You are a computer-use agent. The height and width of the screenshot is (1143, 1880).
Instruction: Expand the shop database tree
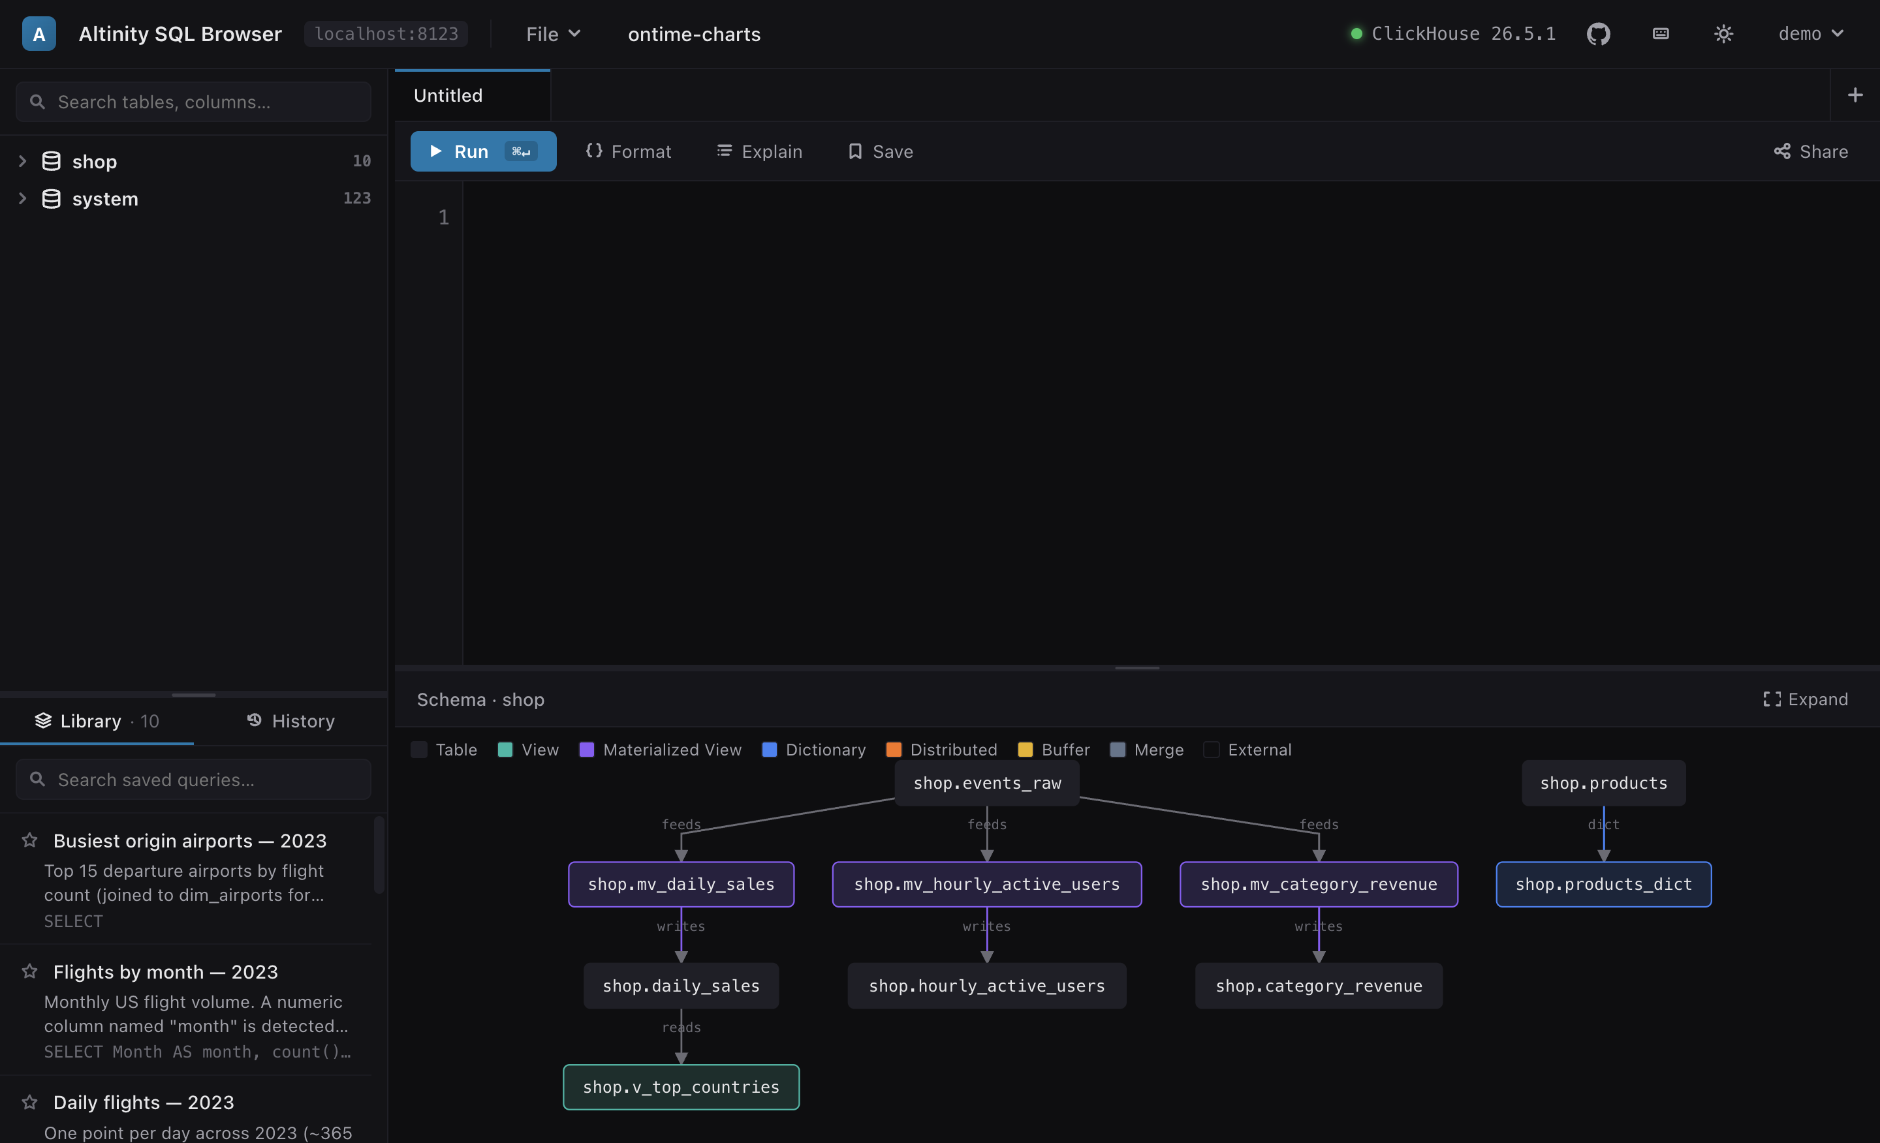pyautogui.click(x=22, y=161)
